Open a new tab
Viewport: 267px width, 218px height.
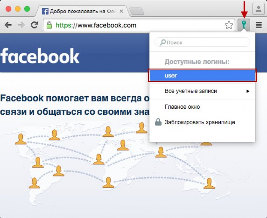pos(137,11)
